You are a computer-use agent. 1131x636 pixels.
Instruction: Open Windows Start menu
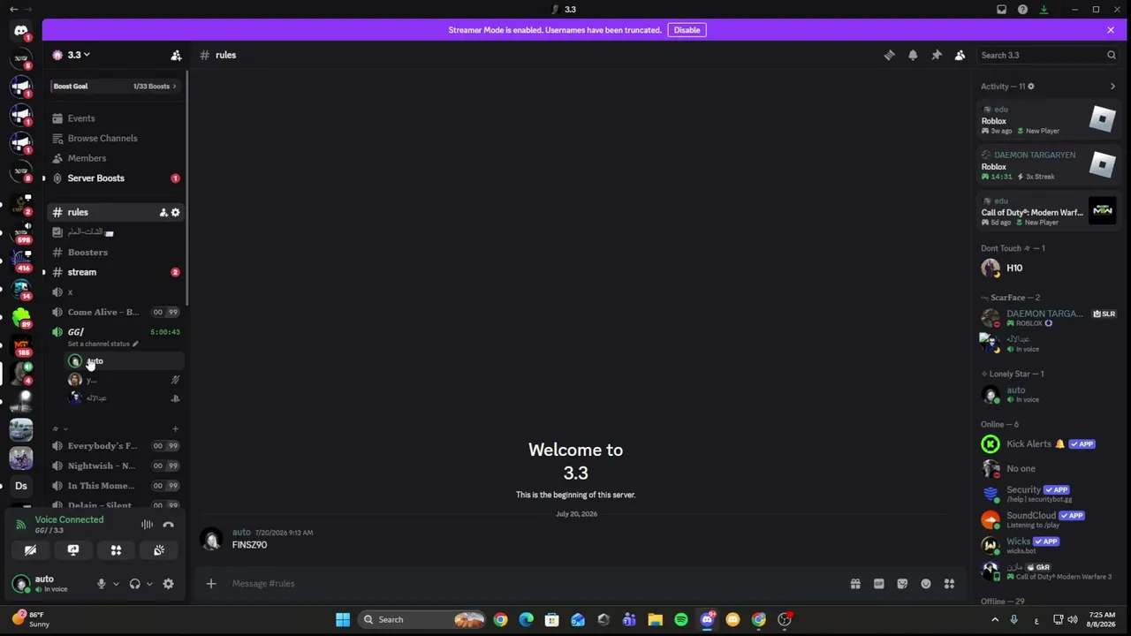[343, 619]
